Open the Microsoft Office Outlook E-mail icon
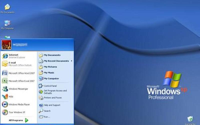This screenshot has height=125, width=200. coord(5,64)
